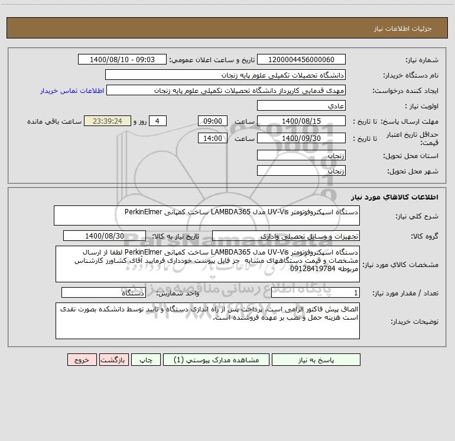
Task: Click the 'خروج' exit button
Action: click(x=82, y=359)
